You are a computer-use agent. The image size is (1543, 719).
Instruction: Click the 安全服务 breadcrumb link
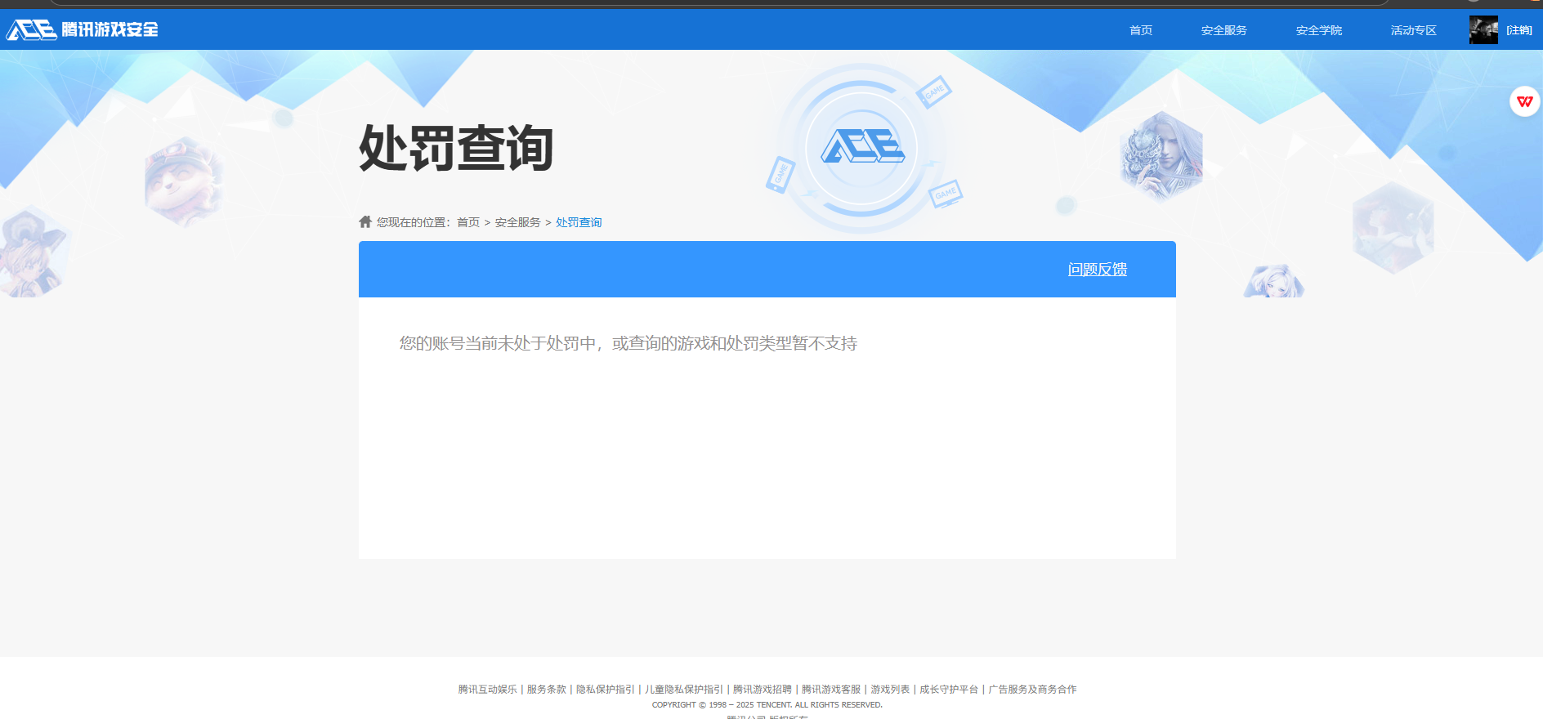[x=517, y=222]
